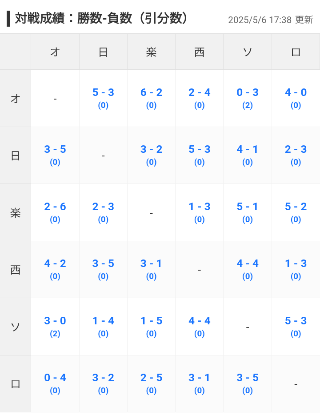Open the ソ versus オ record 3 - 0 (2)
Screen dimensions: 320x415
tap(55, 326)
